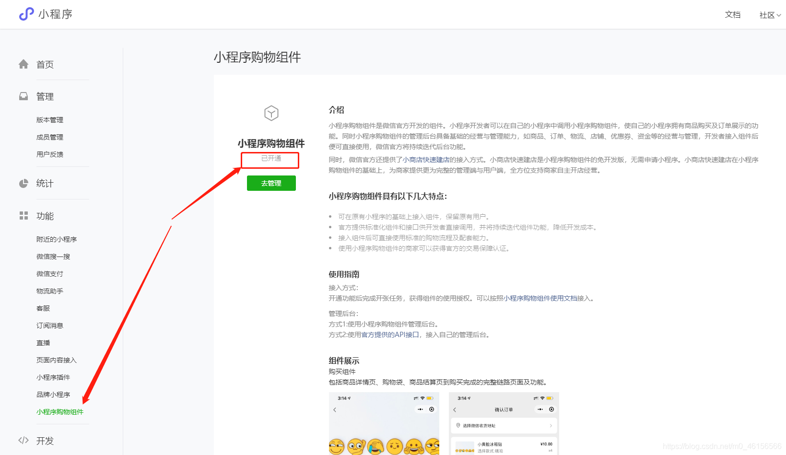Screen dimensions: 786x455
Task: Open the 官方提供的API接口 link
Action: tap(390, 335)
